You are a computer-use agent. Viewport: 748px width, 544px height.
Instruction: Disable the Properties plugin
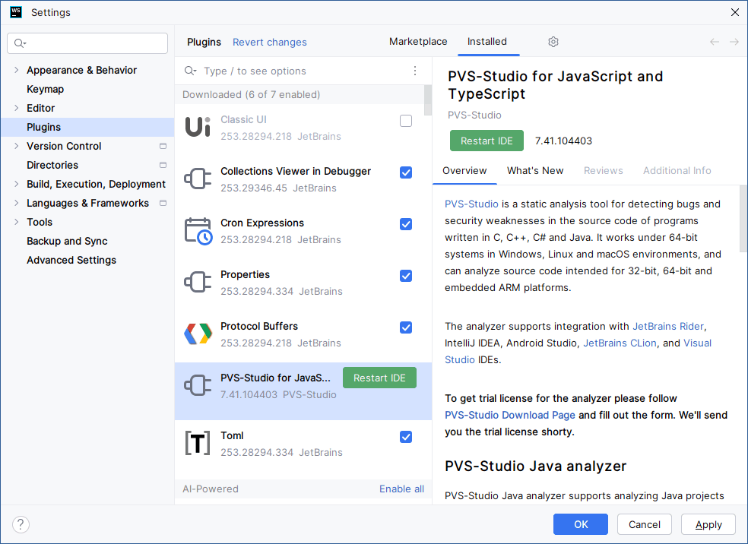tap(405, 276)
